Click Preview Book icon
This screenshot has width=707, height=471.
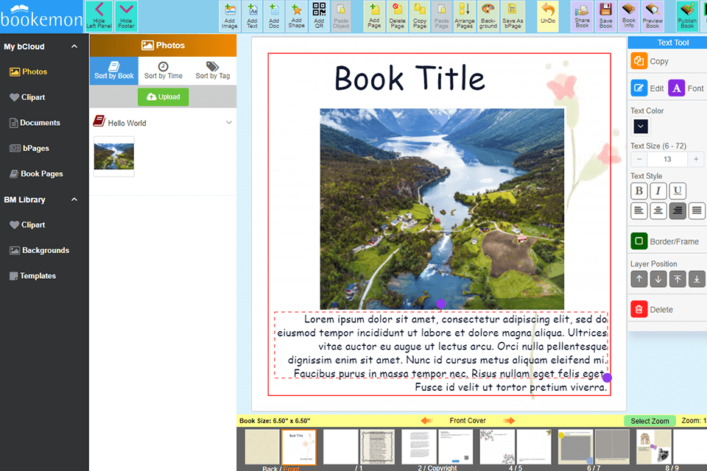pyautogui.click(x=653, y=15)
